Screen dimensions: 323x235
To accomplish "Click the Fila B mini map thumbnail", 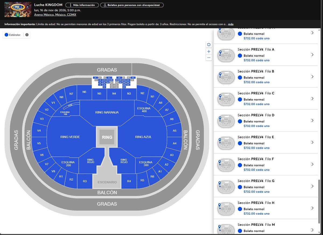I will click(226, 77).
